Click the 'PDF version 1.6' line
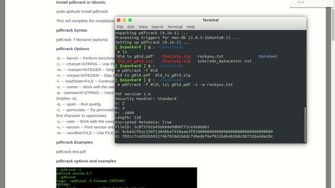The width and height of the screenshot is (335, 188). coord(132,94)
